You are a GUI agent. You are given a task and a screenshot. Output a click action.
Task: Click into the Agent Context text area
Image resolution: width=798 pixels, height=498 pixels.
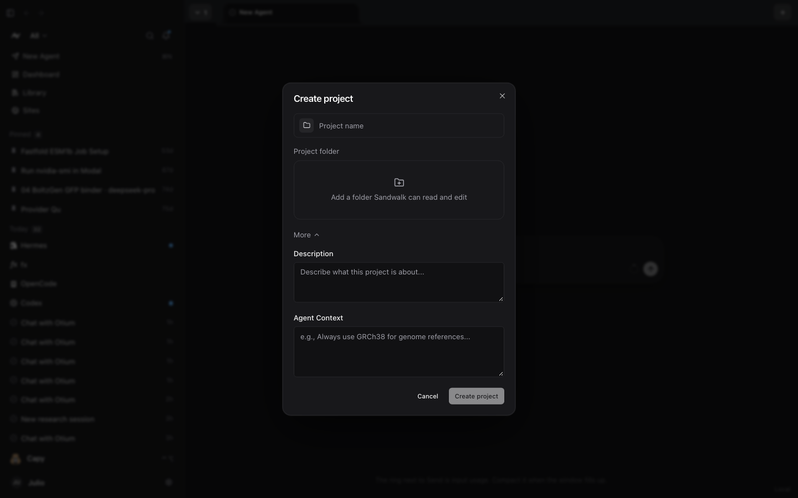pos(399,352)
